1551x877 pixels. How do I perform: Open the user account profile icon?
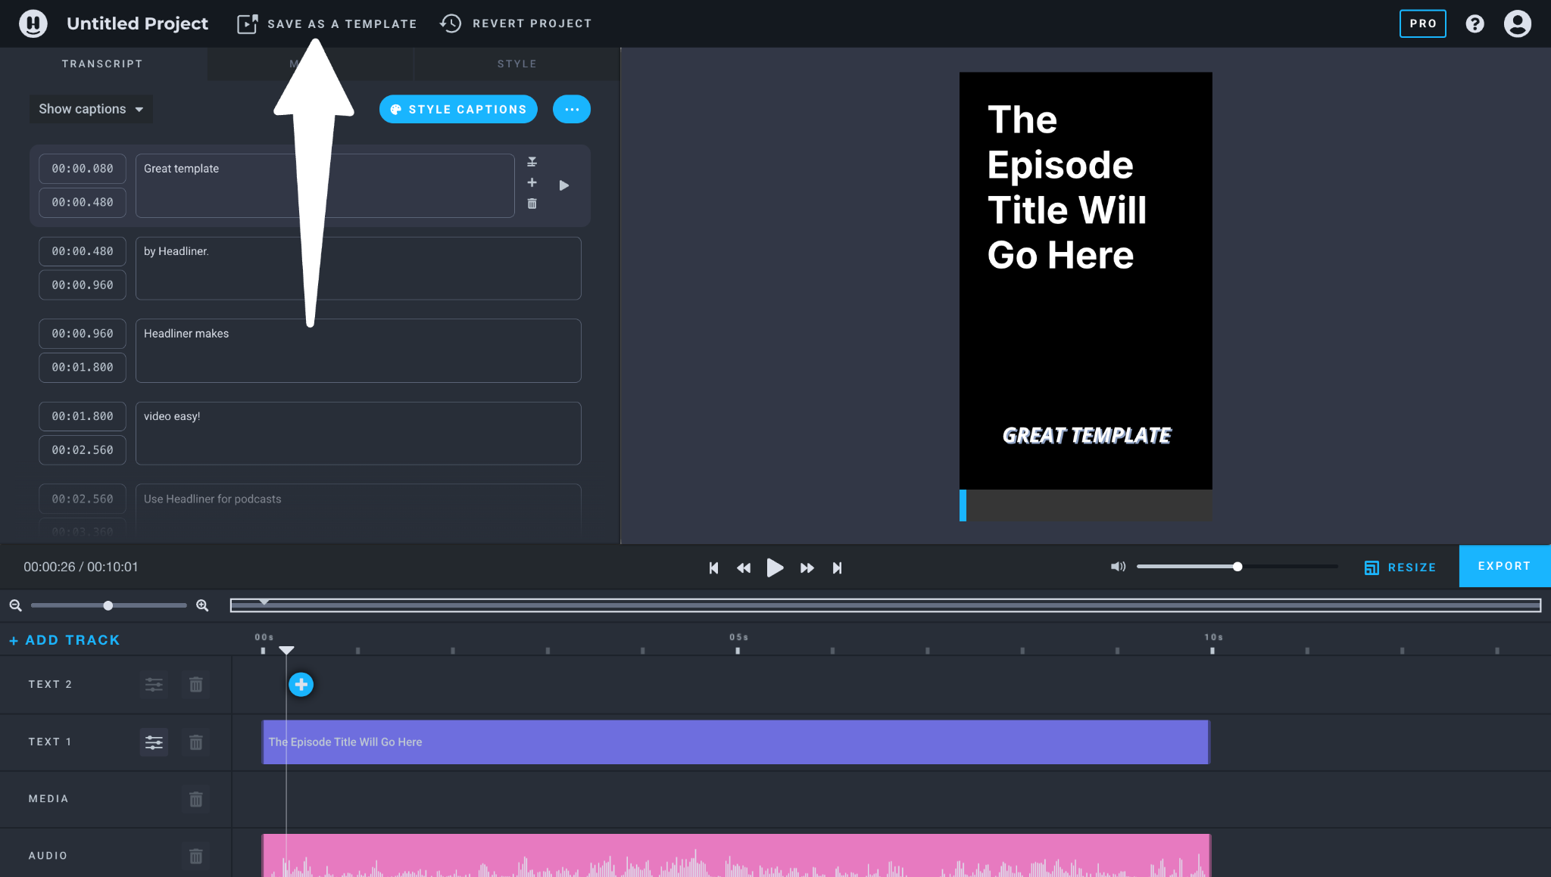[1517, 23]
